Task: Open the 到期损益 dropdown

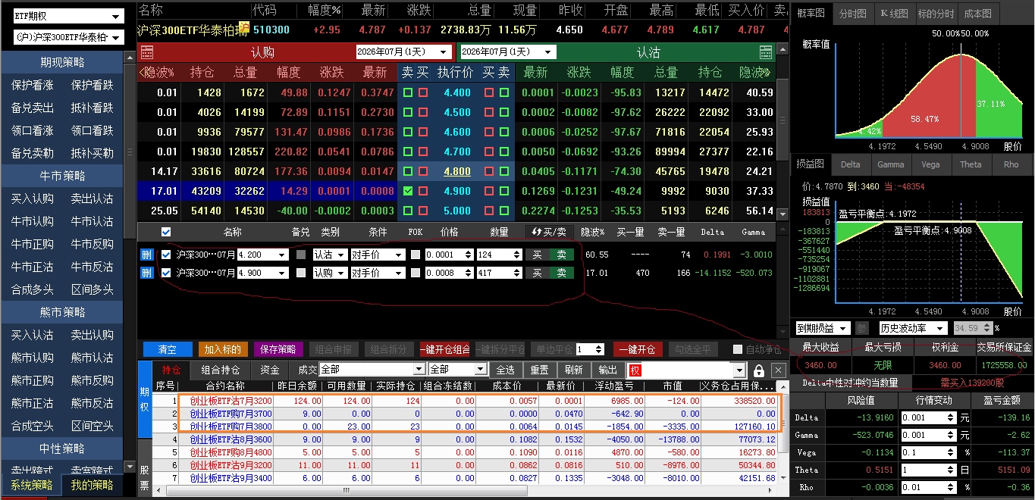Action: (x=822, y=328)
